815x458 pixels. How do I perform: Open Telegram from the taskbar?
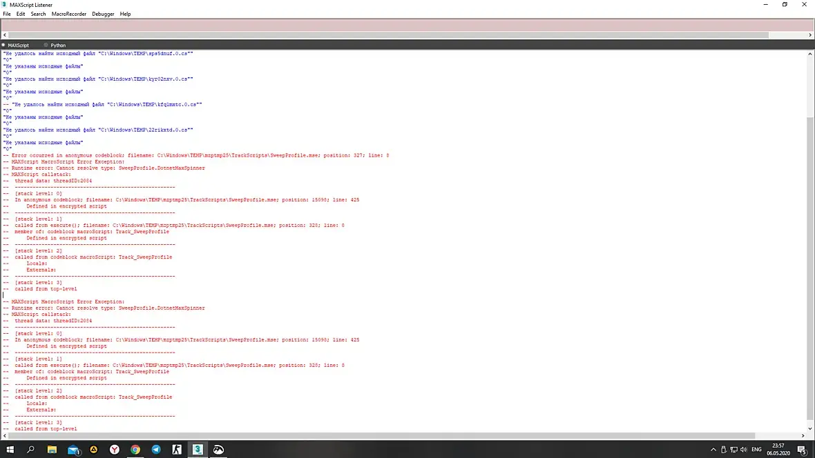pos(156,449)
